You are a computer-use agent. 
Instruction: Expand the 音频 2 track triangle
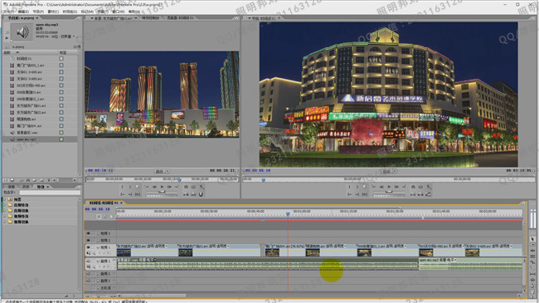(x=98, y=274)
